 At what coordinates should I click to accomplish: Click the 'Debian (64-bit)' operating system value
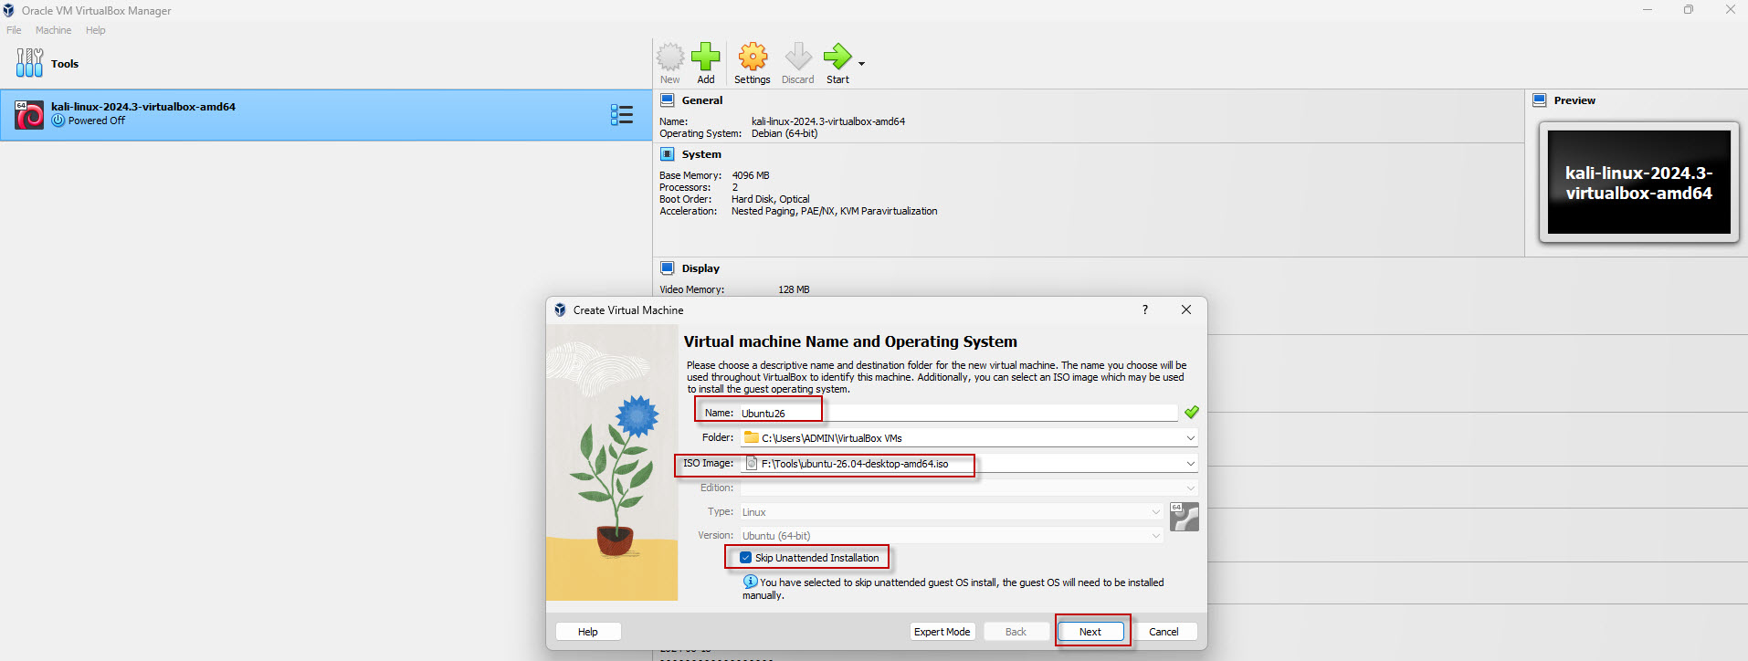(x=784, y=133)
